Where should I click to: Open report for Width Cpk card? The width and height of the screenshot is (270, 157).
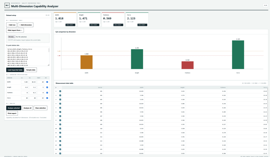tap(70, 25)
